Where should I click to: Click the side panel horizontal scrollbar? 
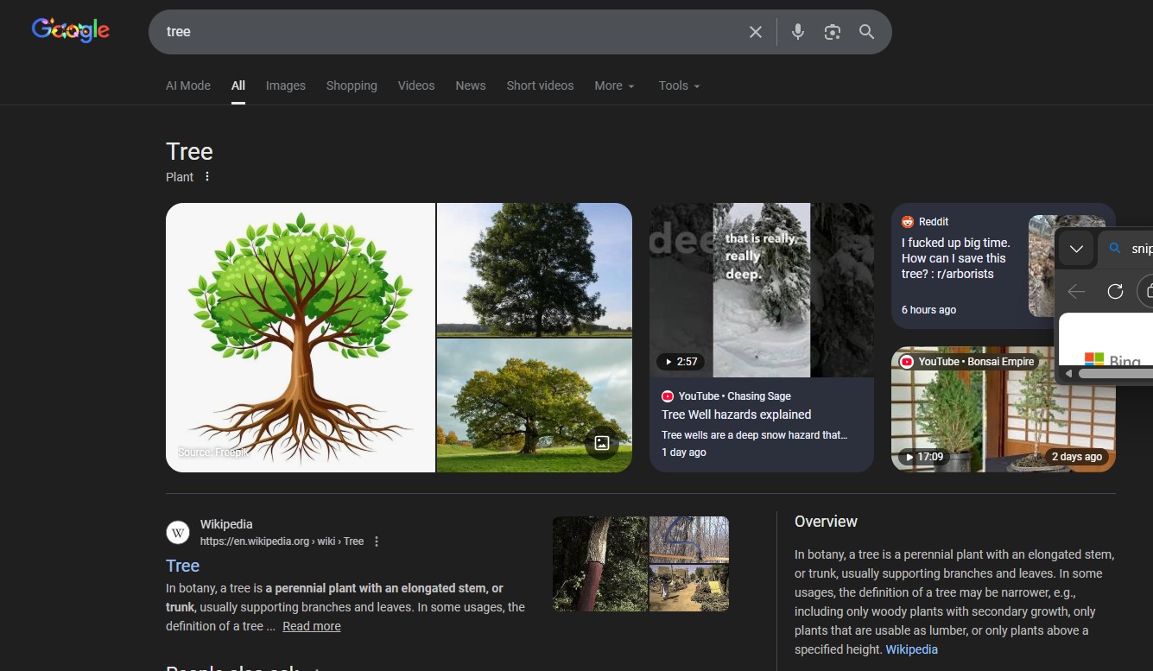pyautogui.click(x=1114, y=374)
